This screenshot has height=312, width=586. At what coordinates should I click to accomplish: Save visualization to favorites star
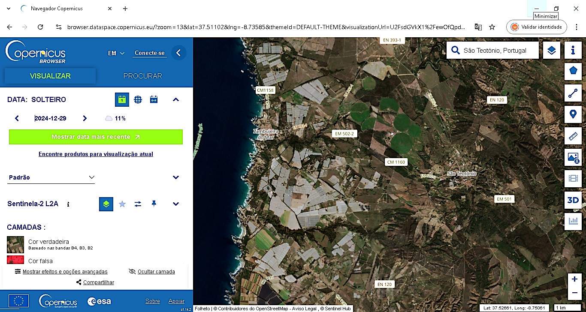[x=122, y=204]
